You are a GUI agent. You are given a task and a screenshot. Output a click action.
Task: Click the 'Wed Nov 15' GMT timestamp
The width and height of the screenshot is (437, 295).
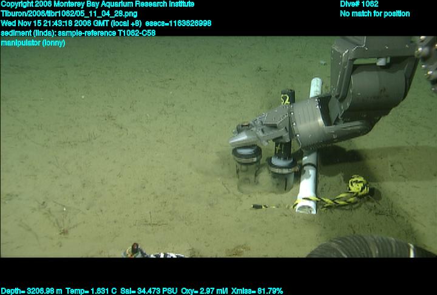[72, 23]
